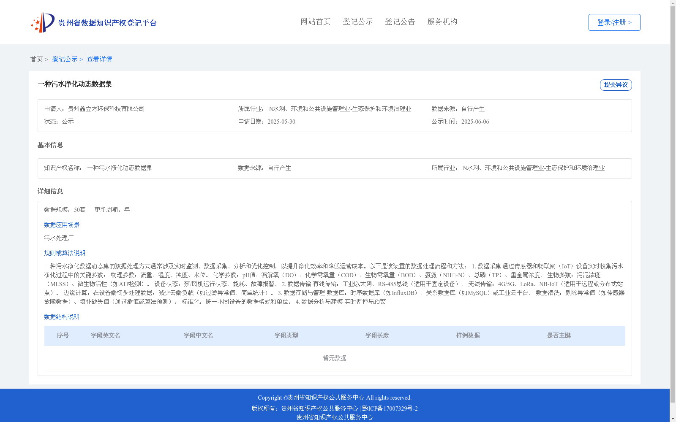Open the 登记公告 navigation item
The width and height of the screenshot is (676, 422).
[400, 22]
